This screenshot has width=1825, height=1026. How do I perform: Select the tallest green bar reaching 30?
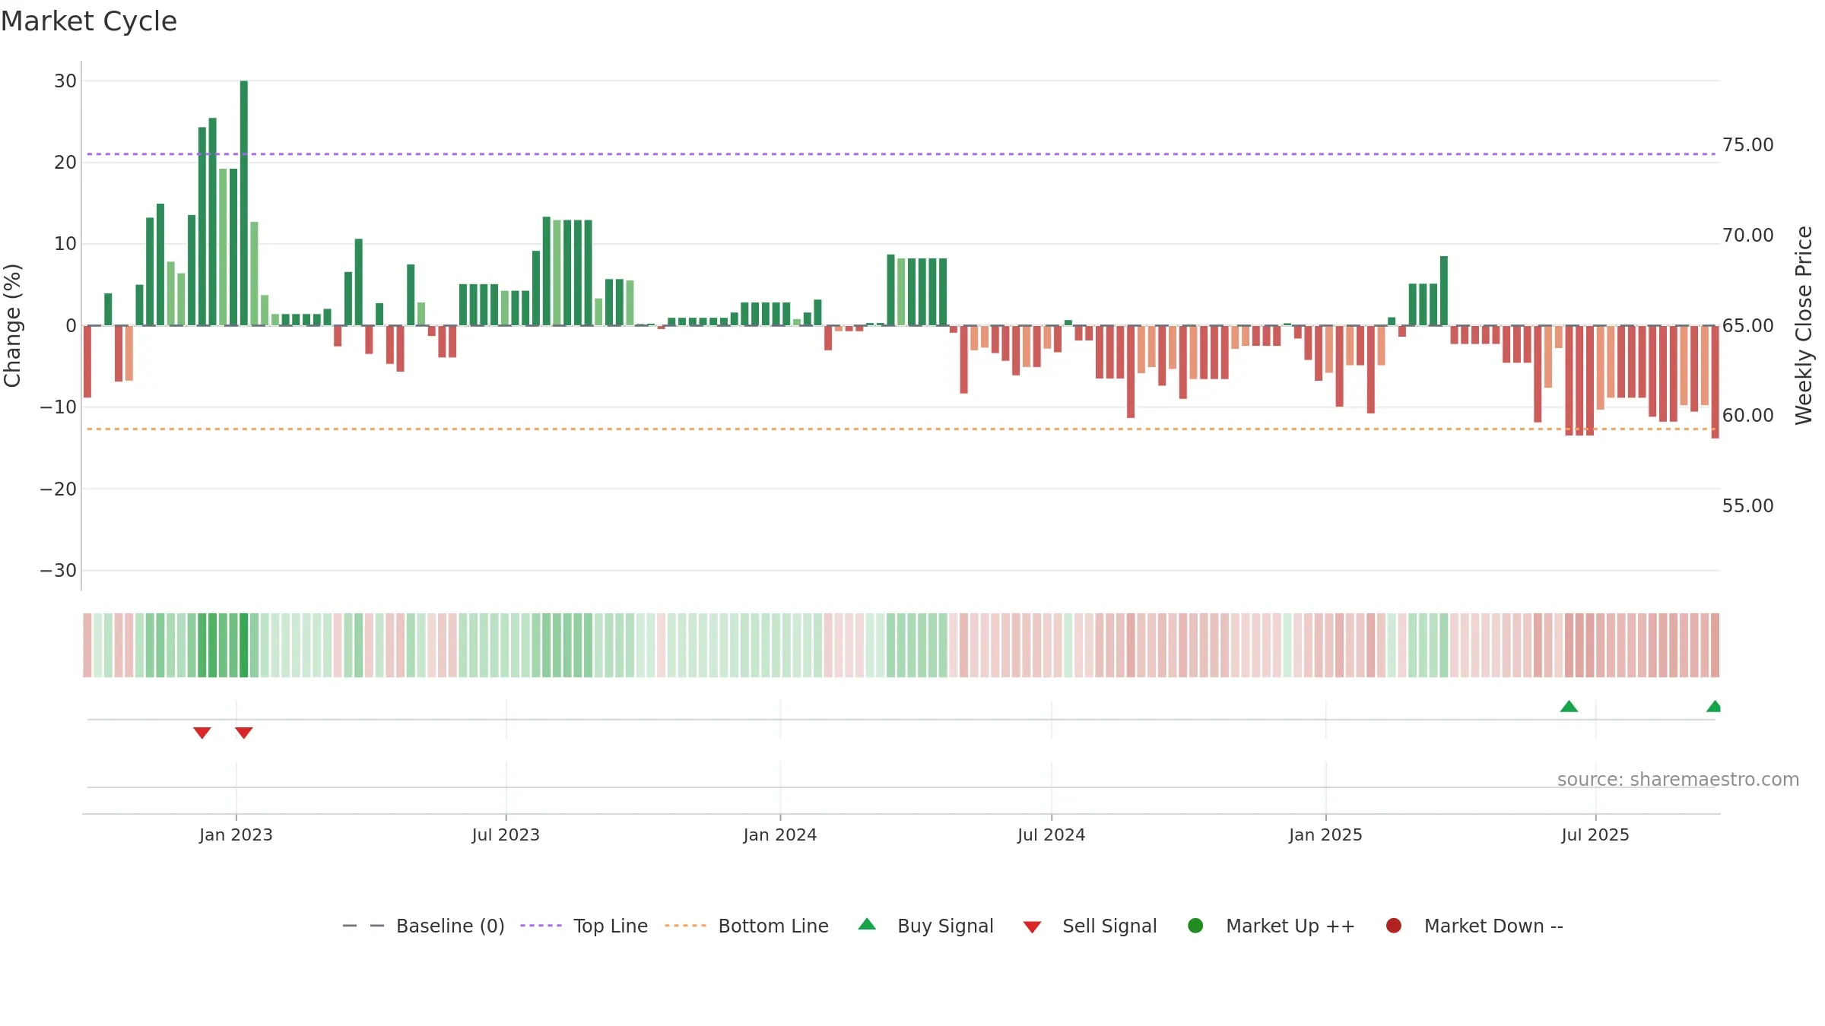[244, 203]
